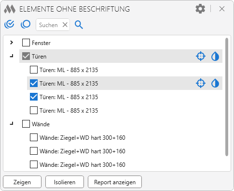
Task: Select the Fenster label text
Action: click(41, 43)
